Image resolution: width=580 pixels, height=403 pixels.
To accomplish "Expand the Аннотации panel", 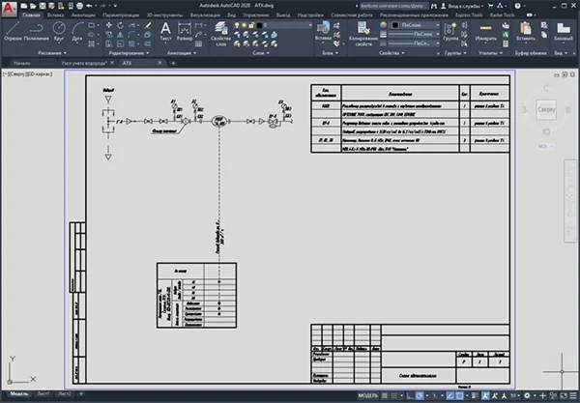I will click(x=182, y=53).
